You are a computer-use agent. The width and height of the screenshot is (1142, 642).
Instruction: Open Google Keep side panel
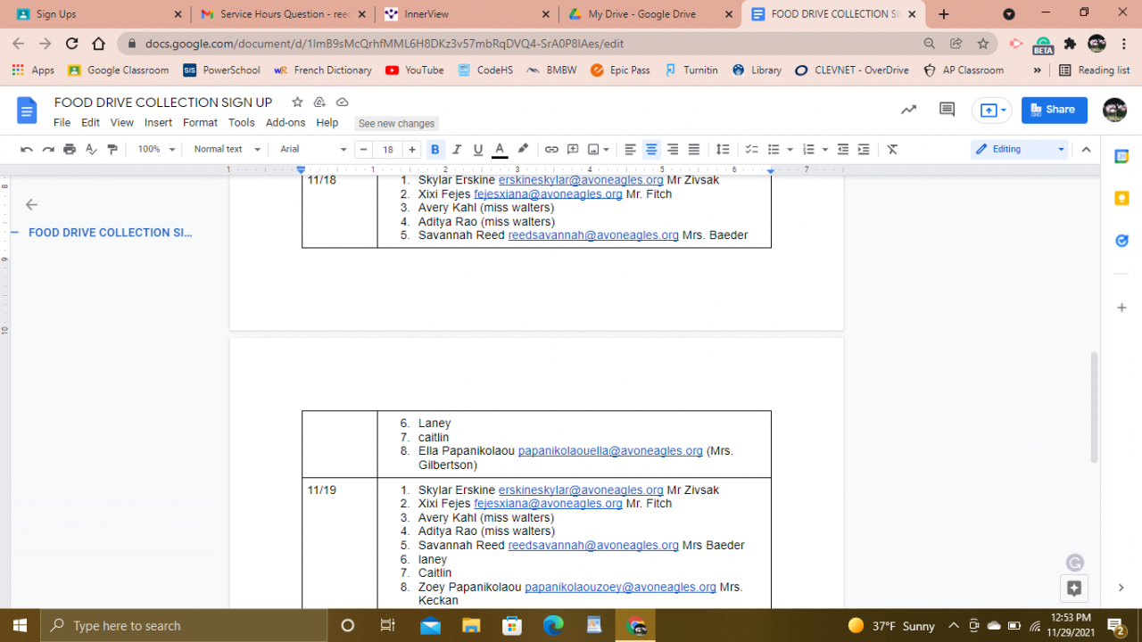(x=1121, y=198)
